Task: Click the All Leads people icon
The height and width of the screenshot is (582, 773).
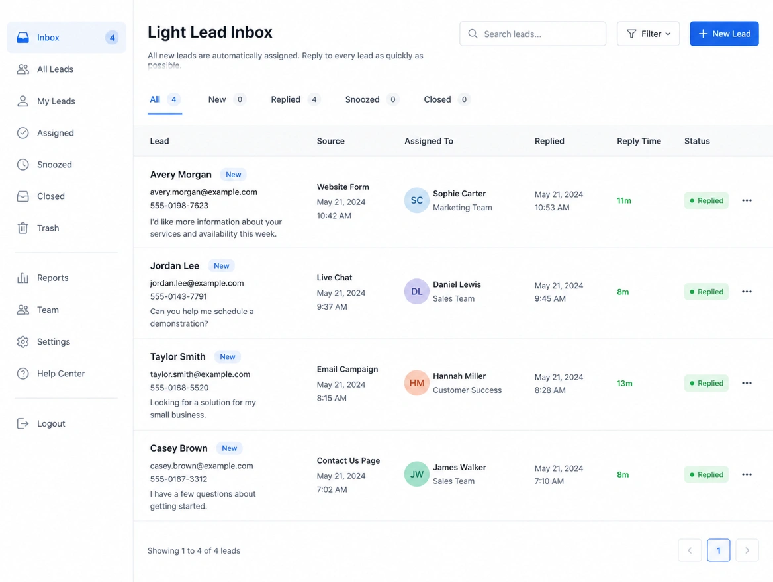Action: coord(23,69)
